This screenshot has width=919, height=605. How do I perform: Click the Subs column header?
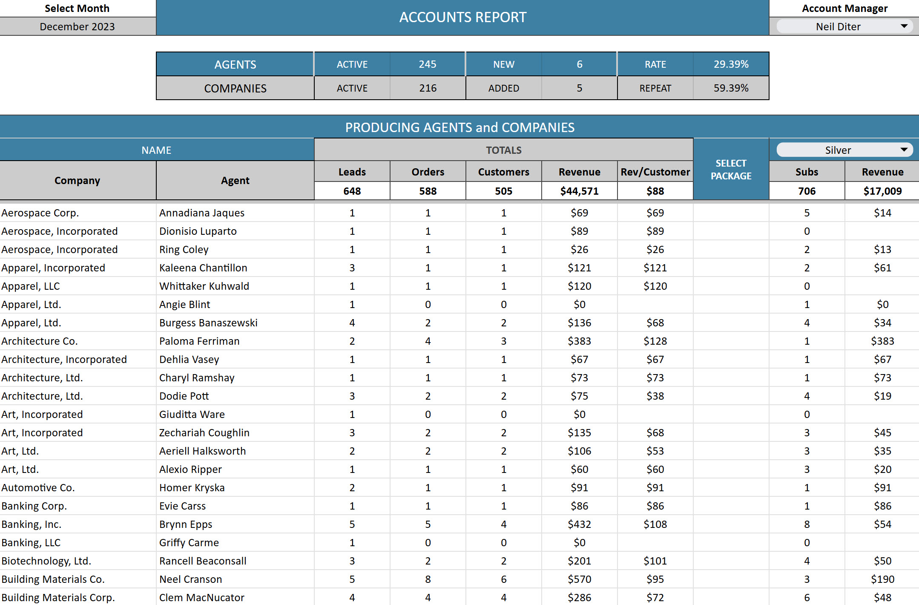click(807, 172)
